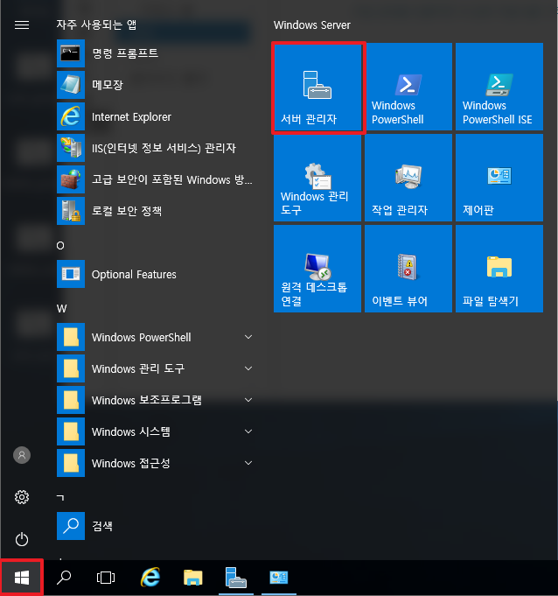Click the 'Windows Server' tile group title
The height and width of the screenshot is (596, 558).
[312, 25]
